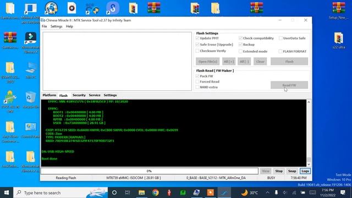This screenshot has width=352, height=198.
Task: Click the Stop button
Action: pos(279,171)
